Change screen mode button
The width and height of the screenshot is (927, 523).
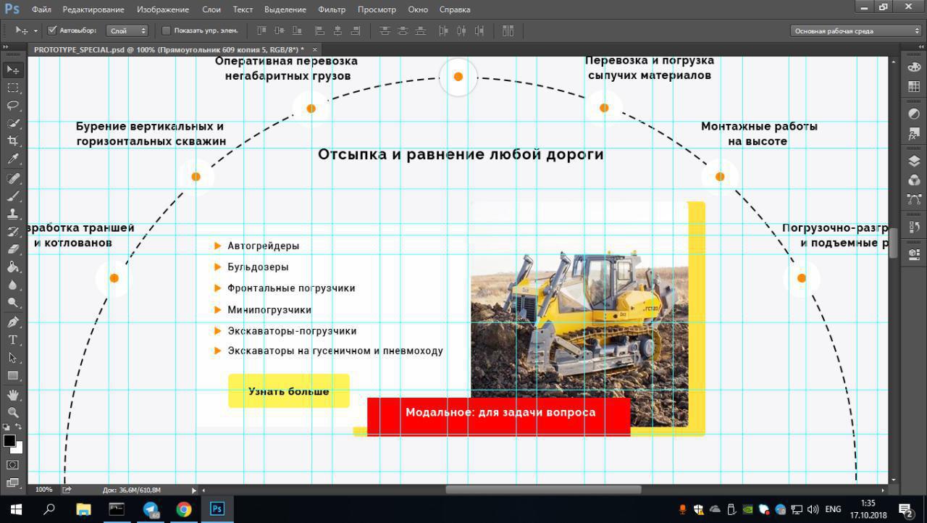pos(13,482)
